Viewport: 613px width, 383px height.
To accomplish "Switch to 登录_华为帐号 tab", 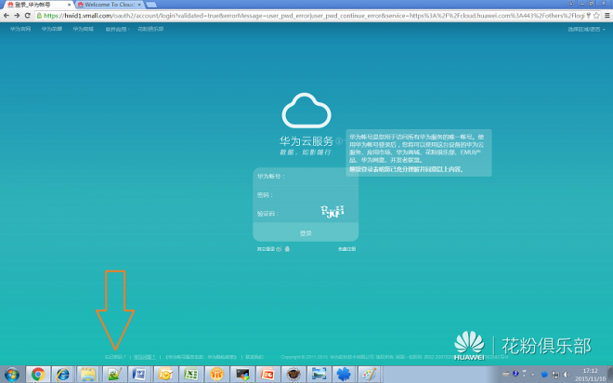I will pyautogui.click(x=38, y=5).
